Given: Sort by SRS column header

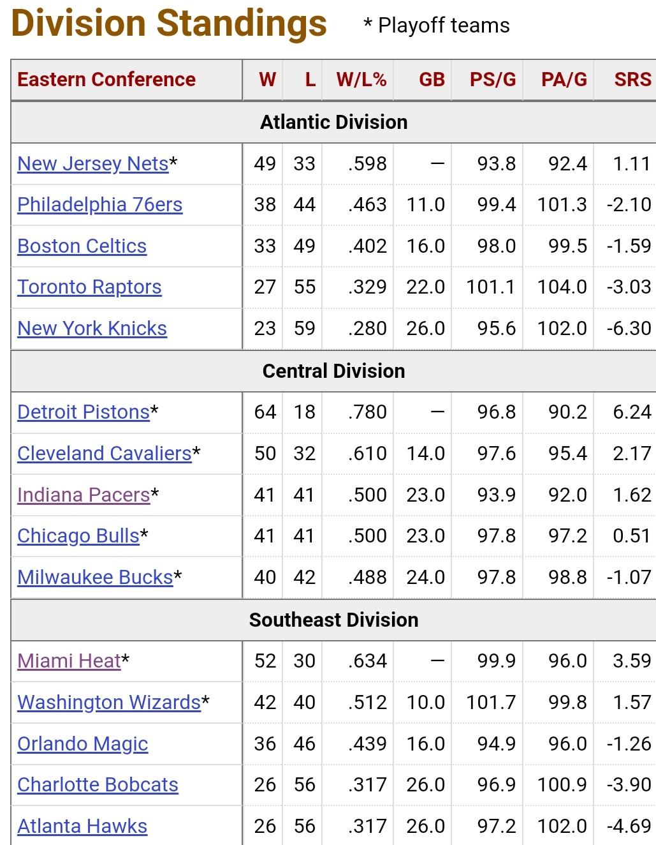Looking at the screenshot, I should [x=632, y=80].
